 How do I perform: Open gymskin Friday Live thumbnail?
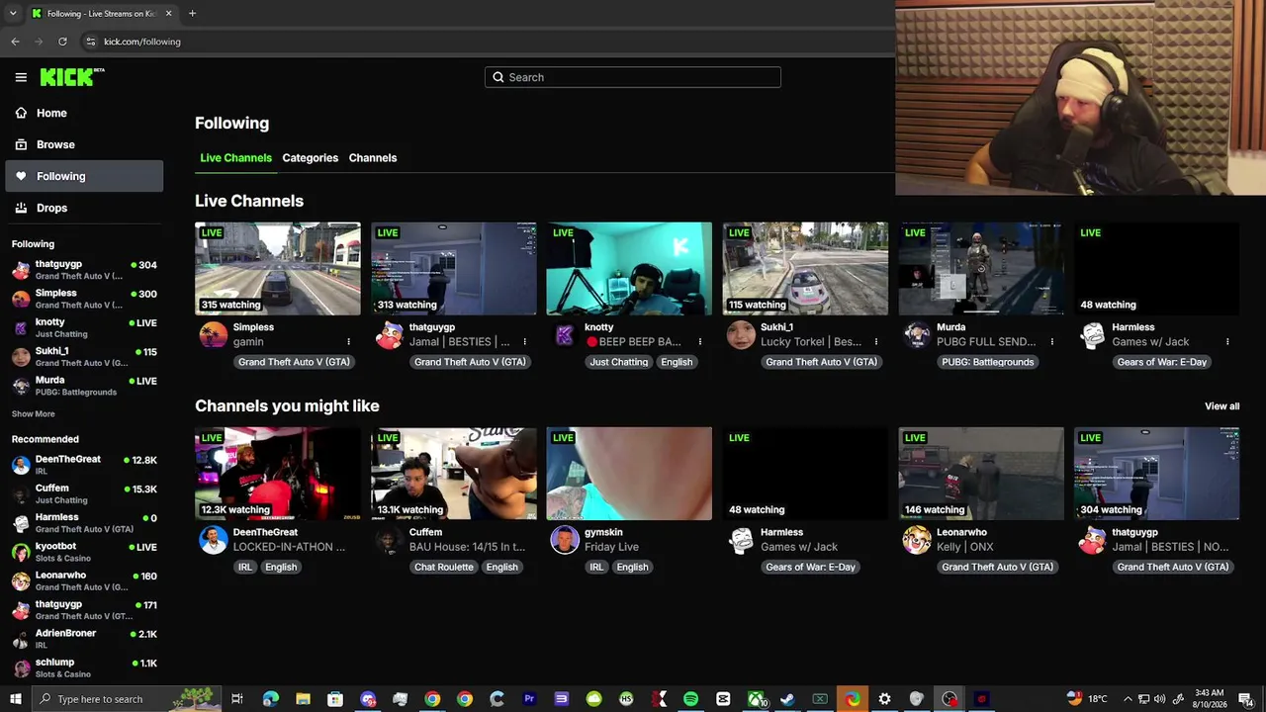629,474
